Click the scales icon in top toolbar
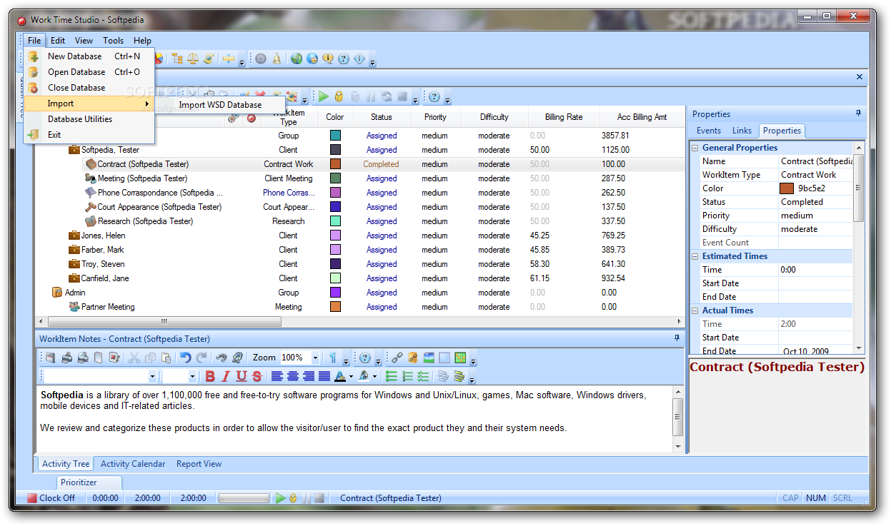891x526 pixels. tap(192, 59)
